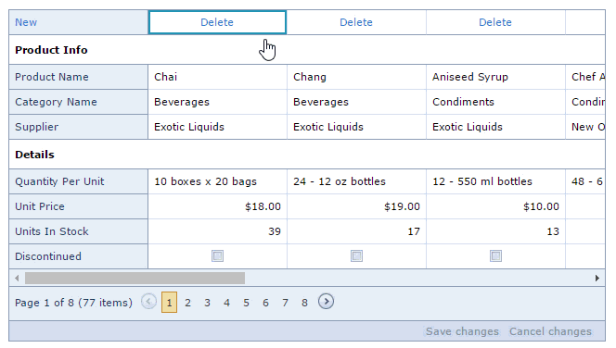
Task: Go to page 4
Action: (226, 303)
